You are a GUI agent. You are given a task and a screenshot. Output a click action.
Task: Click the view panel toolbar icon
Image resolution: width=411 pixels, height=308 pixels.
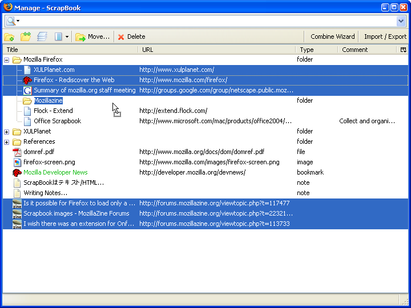[58, 37]
